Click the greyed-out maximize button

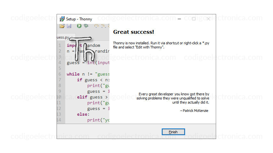point(194,19)
